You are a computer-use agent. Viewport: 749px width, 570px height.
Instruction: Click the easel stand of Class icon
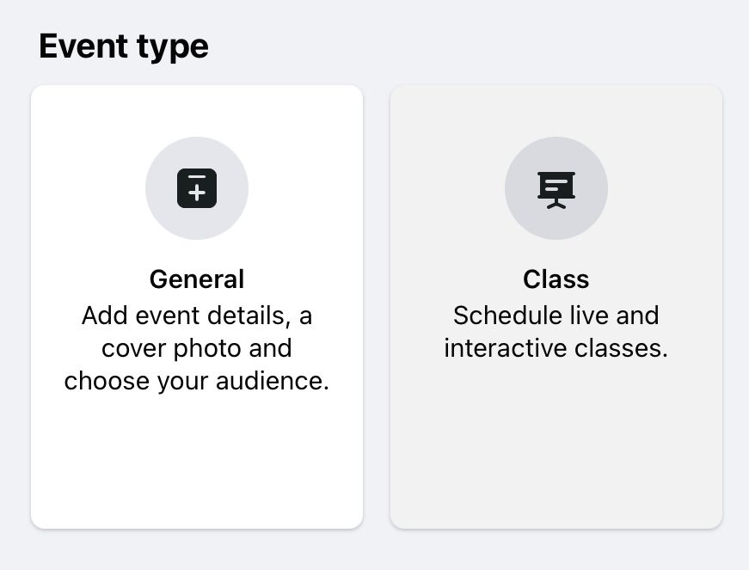point(556,205)
